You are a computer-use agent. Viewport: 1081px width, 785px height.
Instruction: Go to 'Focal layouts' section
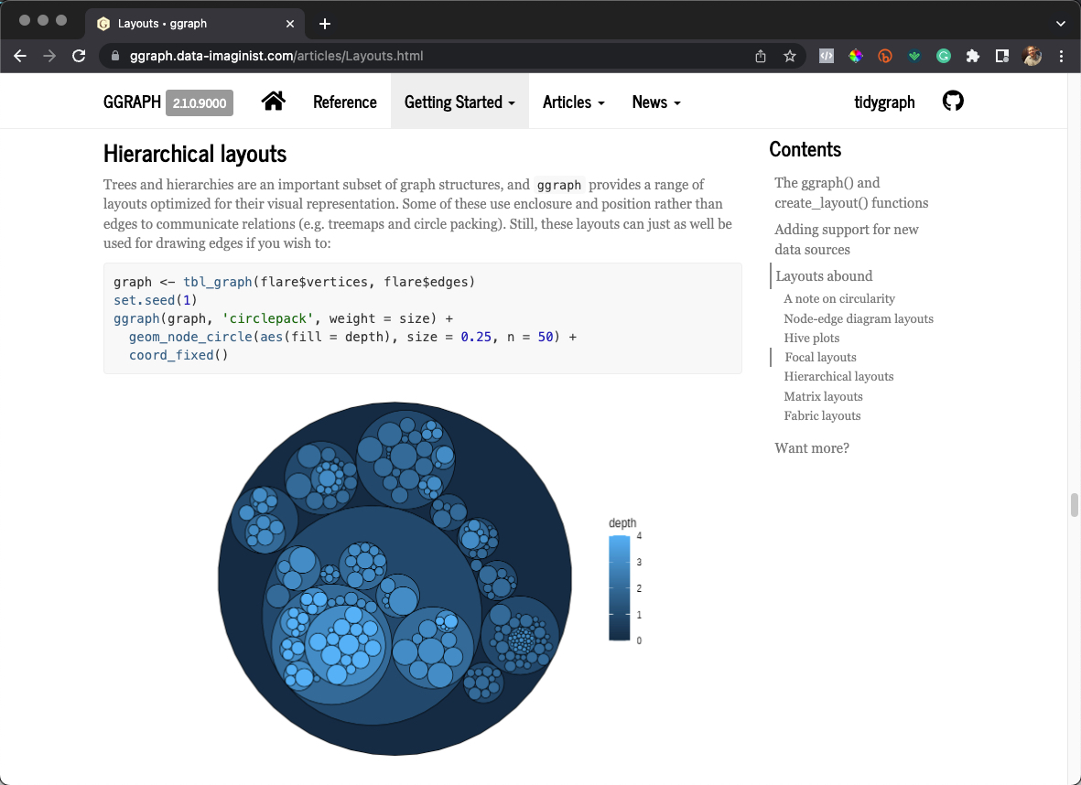point(820,357)
